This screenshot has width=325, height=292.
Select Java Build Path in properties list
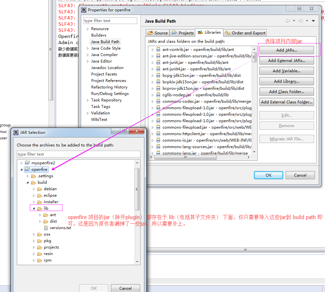point(105,41)
